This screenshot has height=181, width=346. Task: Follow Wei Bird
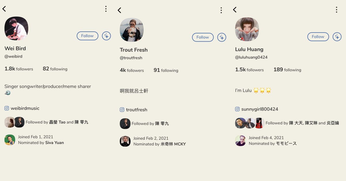(x=87, y=36)
